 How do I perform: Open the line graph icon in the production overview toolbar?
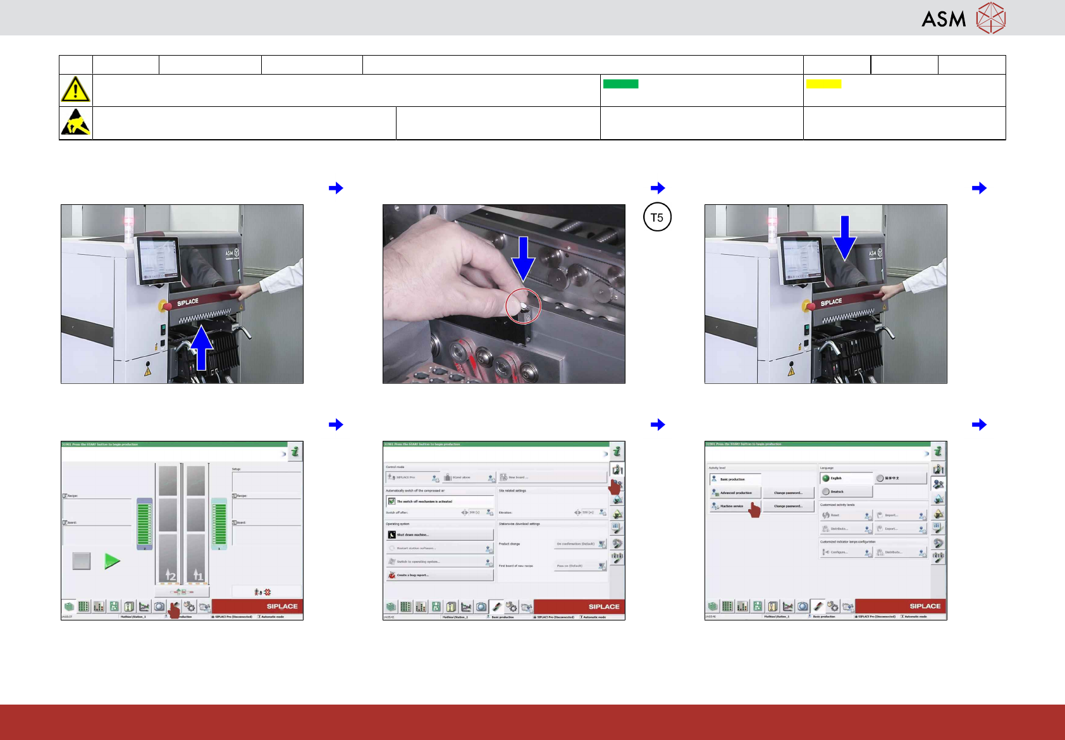(144, 607)
